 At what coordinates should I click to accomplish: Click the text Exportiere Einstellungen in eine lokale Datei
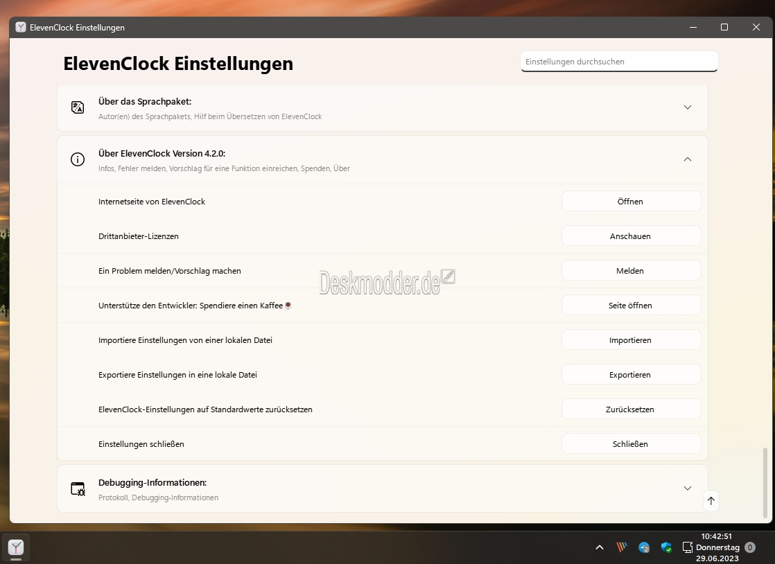pos(177,374)
